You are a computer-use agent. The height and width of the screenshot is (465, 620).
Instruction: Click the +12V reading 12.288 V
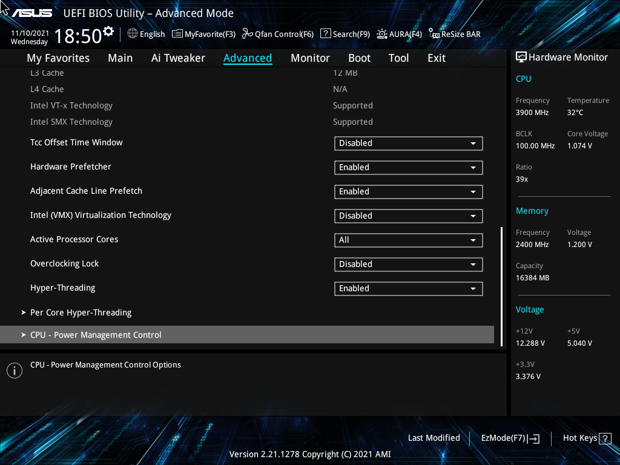(530, 343)
